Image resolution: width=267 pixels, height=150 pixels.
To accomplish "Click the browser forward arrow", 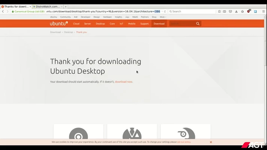I will pyautogui.click(x=7, y=11).
